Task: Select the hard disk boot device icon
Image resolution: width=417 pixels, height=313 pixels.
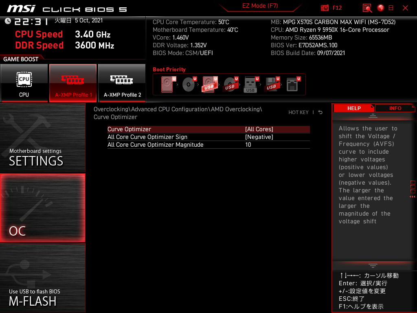Action: [x=168, y=84]
